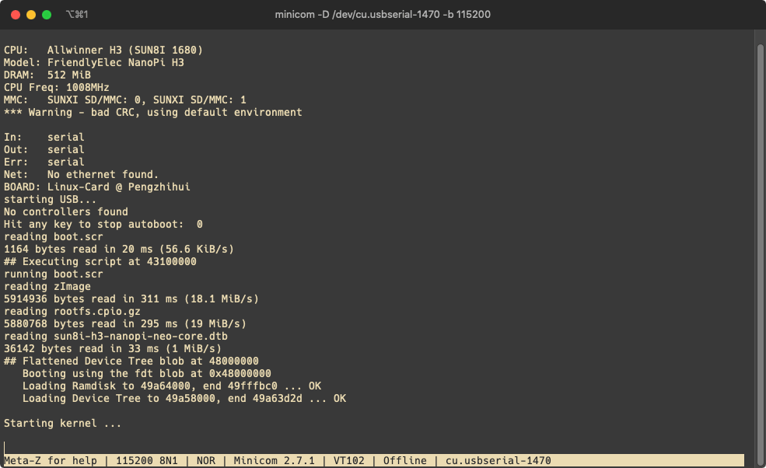Viewport: 766px width, 468px height.
Task: Click the 'Starting kernel ...' line
Action: pos(62,424)
